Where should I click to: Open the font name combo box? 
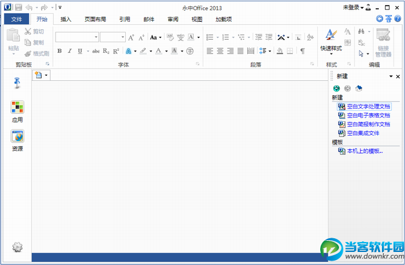77,37
